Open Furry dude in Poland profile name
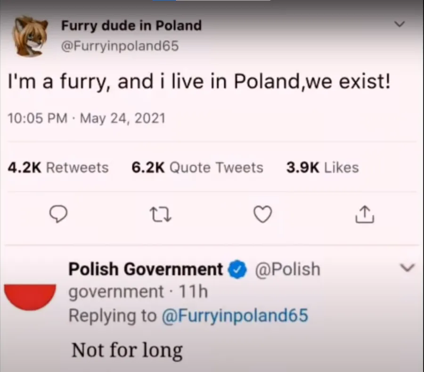The height and width of the screenshot is (372, 424). 131,26
